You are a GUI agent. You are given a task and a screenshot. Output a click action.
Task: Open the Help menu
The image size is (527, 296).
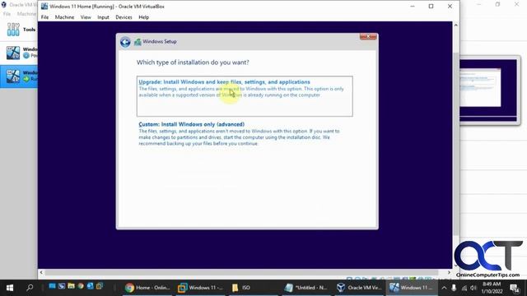(x=143, y=17)
